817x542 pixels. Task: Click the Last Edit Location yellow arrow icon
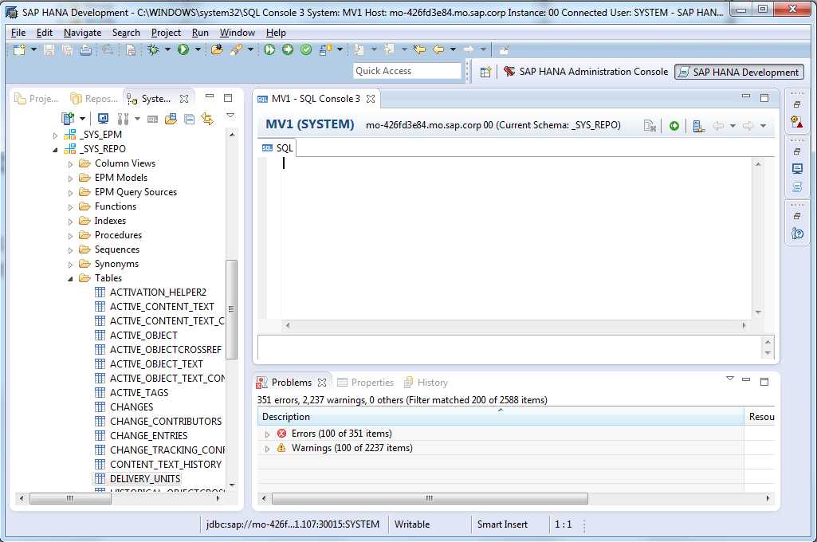coord(419,49)
